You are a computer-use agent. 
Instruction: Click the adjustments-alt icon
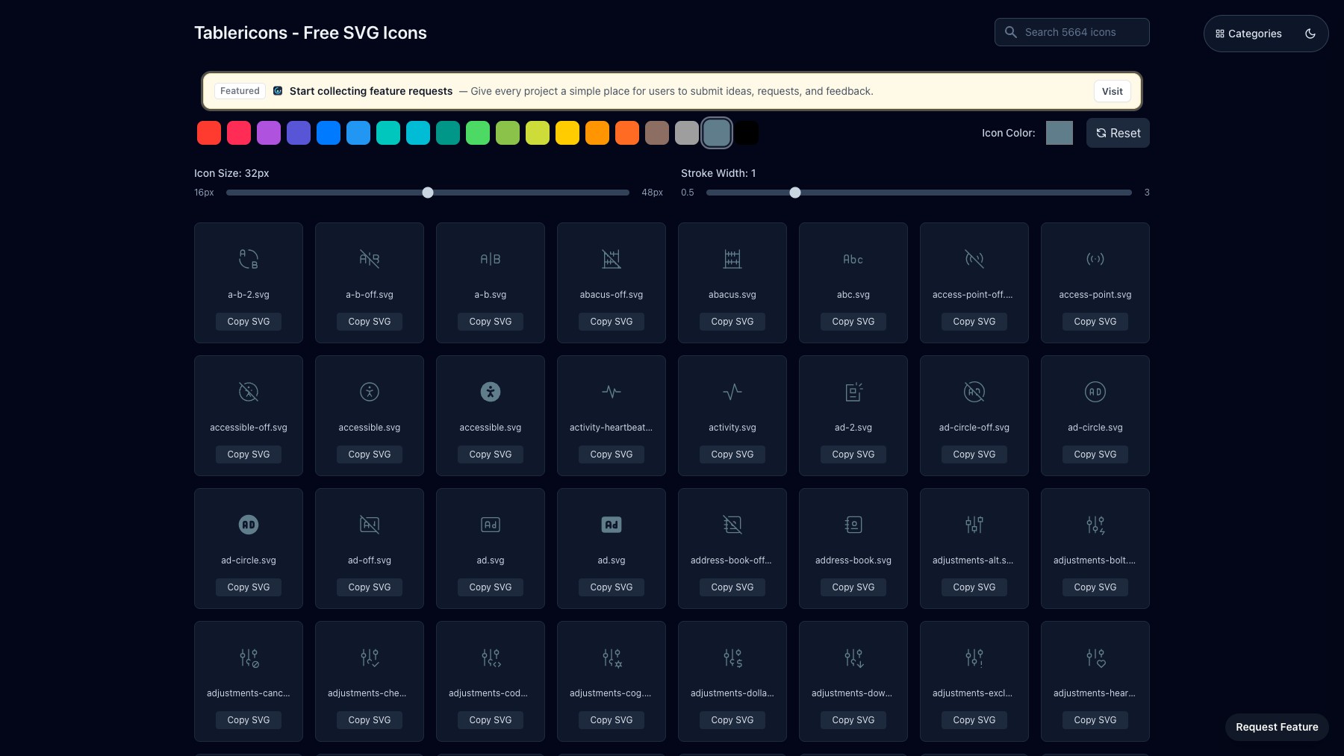[974, 525]
